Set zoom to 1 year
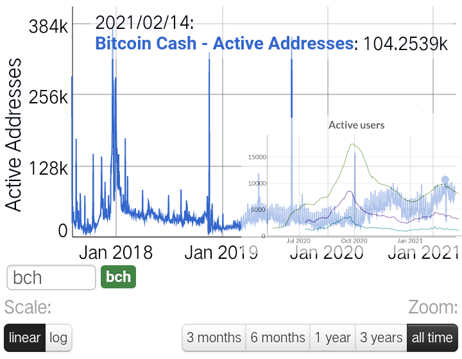The image size is (462, 359). pyautogui.click(x=332, y=337)
